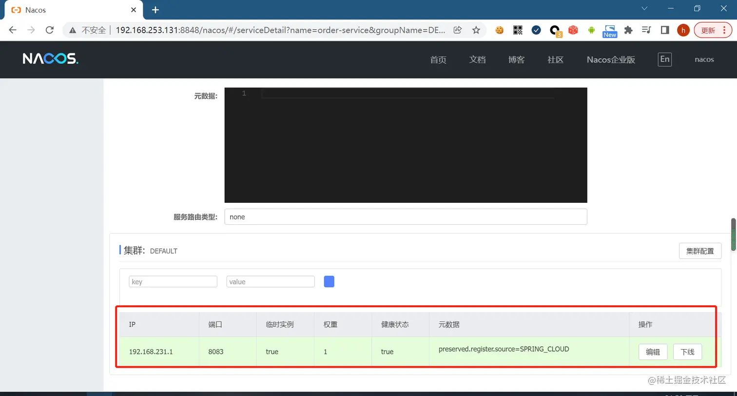
Task: Click the Nacos logo in the header
Action: [x=50, y=59]
